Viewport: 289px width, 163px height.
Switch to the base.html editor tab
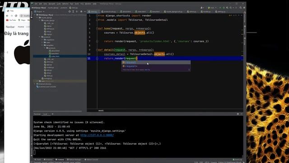click(x=156, y=12)
